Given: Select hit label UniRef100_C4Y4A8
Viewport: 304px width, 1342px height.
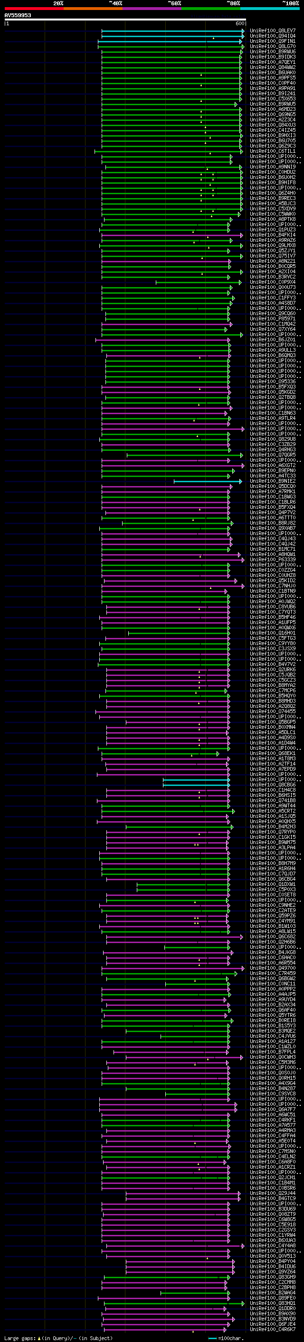Looking at the screenshot, I should coord(272,1245).
